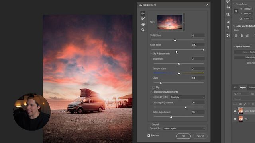The width and height of the screenshot is (255, 143).
Task: Click the lock transparent pixels icon
Action: point(241,104)
